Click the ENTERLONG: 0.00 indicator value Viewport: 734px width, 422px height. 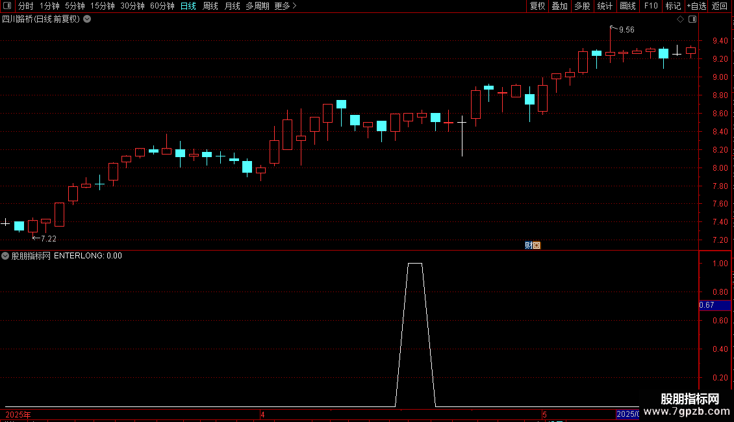click(88, 256)
